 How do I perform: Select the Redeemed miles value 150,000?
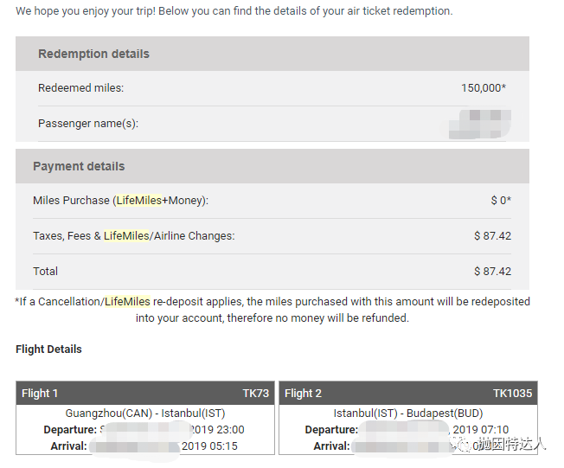(x=484, y=87)
